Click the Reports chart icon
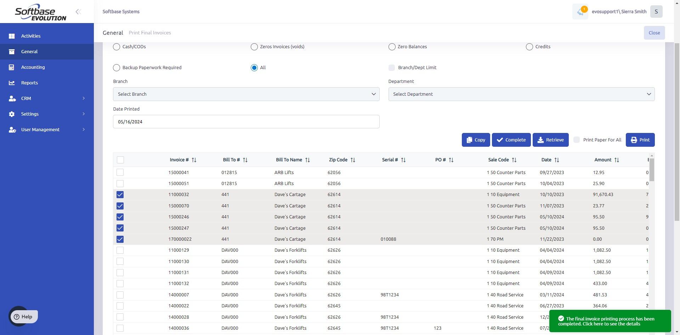Screen dimensions: 680x335 [x=12, y=83]
